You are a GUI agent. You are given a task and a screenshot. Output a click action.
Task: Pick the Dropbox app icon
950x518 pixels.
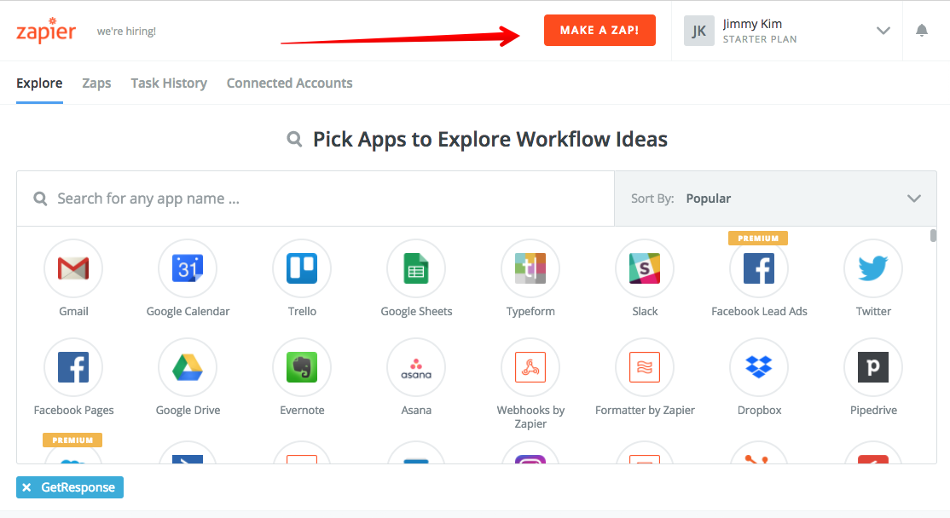coord(759,367)
